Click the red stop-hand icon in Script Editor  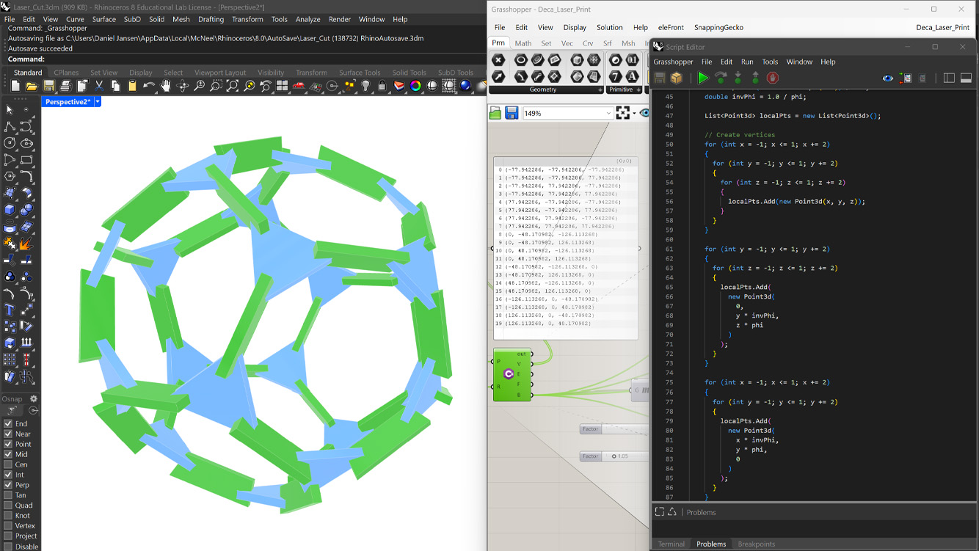pyautogui.click(x=772, y=78)
